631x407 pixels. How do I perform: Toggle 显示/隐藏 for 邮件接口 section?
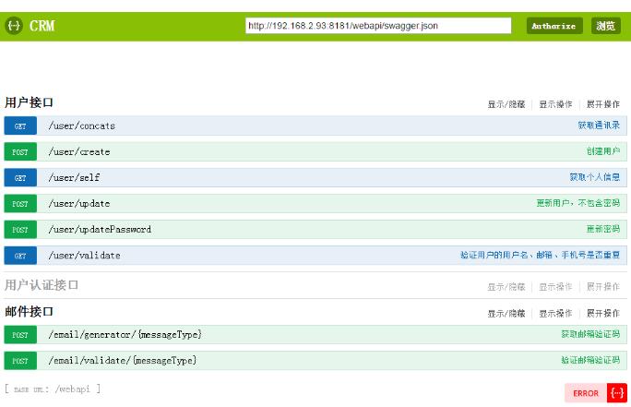pos(506,314)
